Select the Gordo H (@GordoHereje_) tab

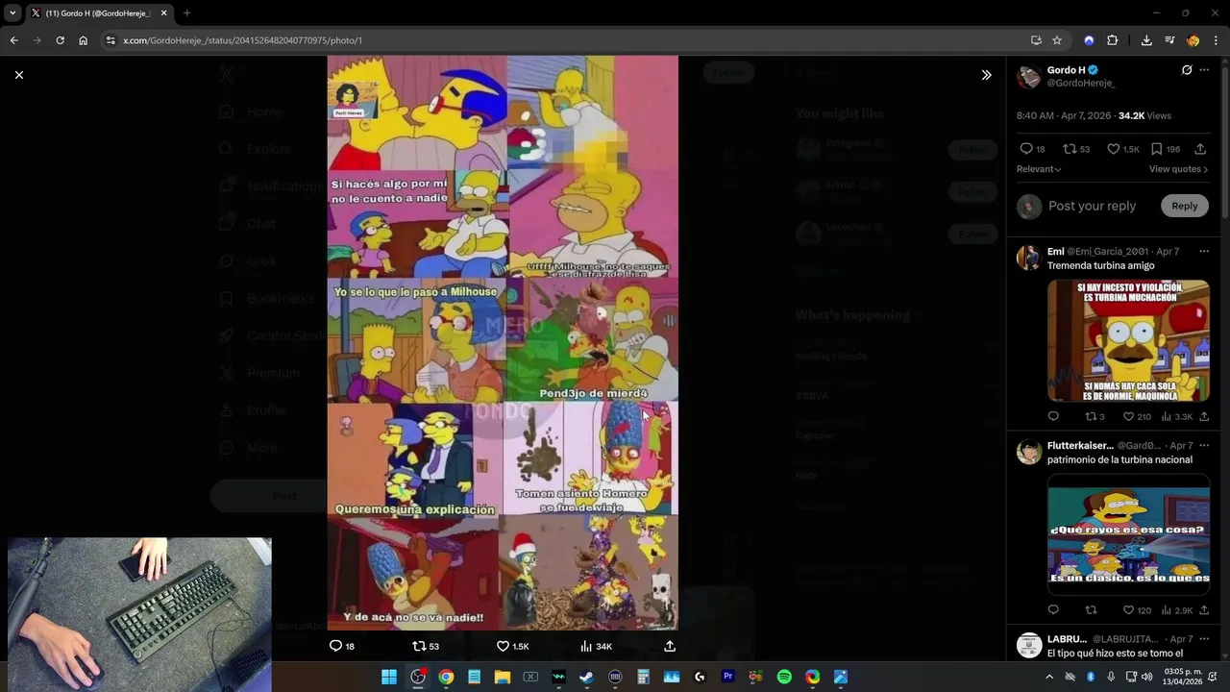99,13
